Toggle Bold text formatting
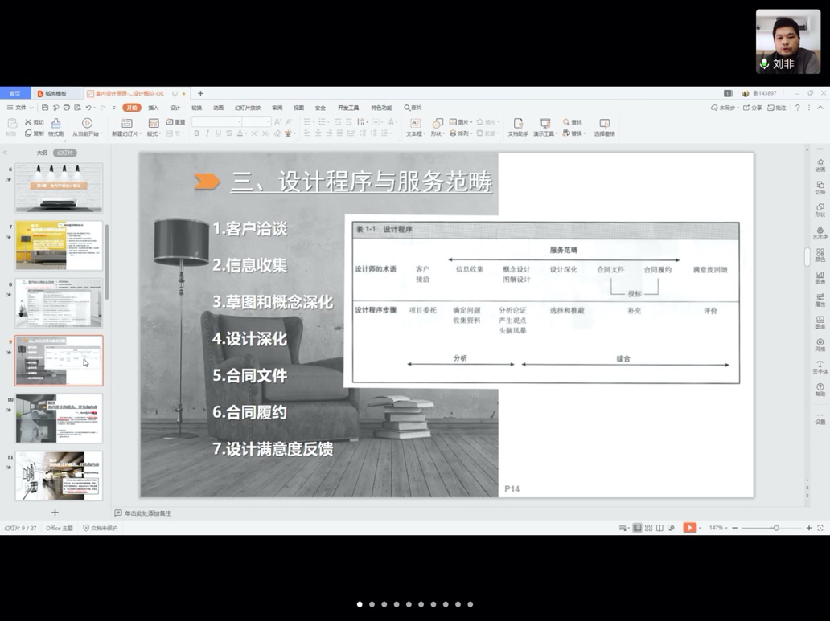Viewport: 830px width, 621px height. 197,133
